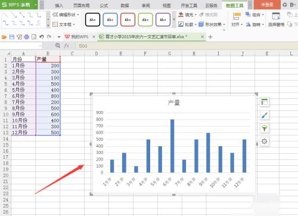Open the chart elements button beside chart
This screenshot has width=298, height=216.
coord(265,102)
